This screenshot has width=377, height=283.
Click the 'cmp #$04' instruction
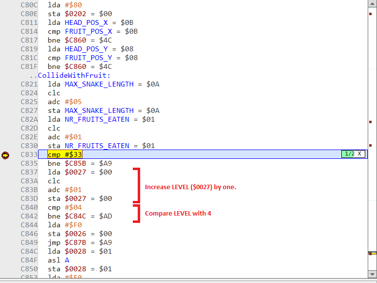(x=64, y=207)
